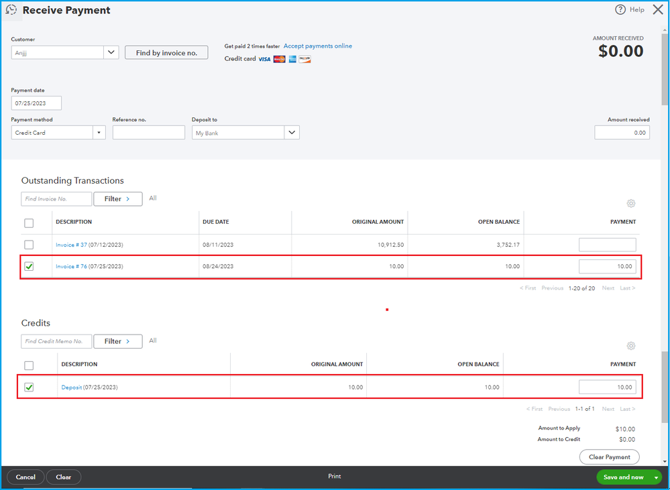Click Find by invoice no. button
The width and height of the screenshot is (670, 490).
[x=166, y=52]
